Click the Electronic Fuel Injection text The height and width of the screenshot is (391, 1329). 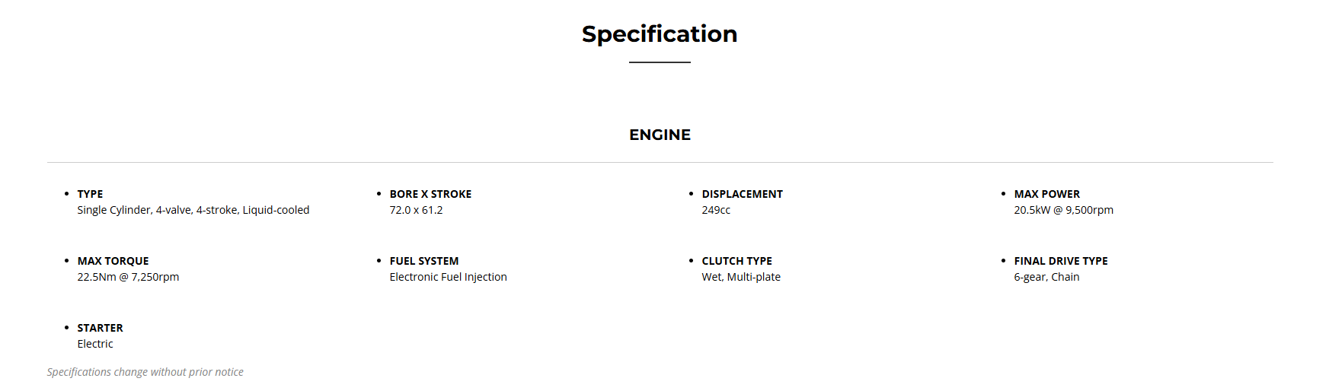[x=448, y=277]
